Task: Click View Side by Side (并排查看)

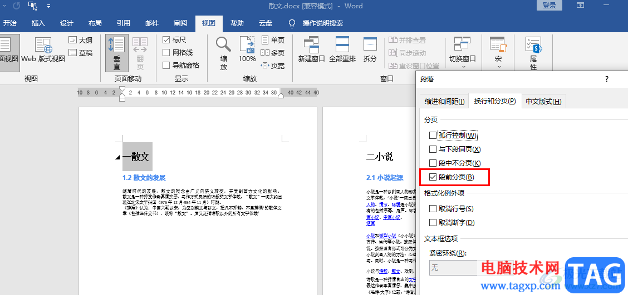Action: point(408,41)
